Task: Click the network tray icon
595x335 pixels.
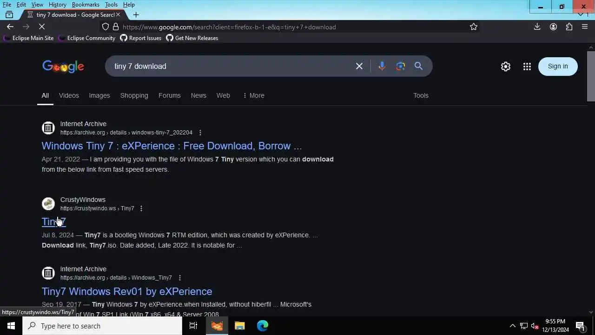Action: [x=524, y=326]
